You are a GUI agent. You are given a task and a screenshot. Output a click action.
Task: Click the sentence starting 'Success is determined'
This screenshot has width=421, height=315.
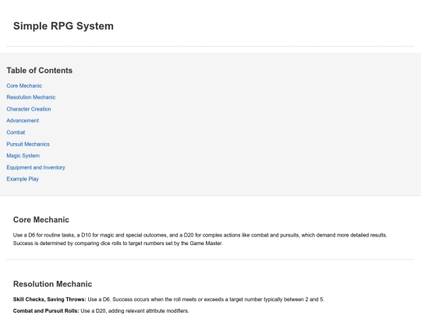point(118,243)
